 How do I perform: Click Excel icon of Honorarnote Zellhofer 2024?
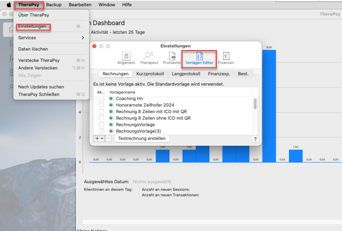click(x=112, y=105)
